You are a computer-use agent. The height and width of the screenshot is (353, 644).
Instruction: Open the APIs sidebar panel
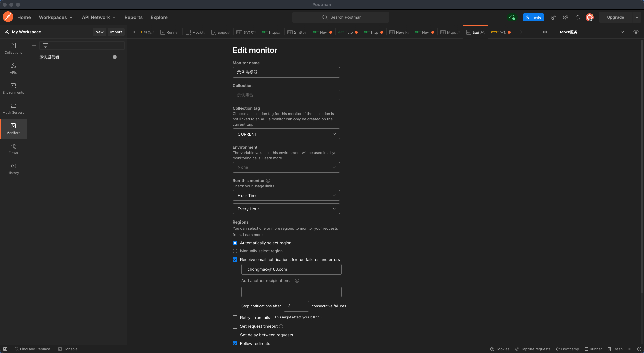click(13, 69)
